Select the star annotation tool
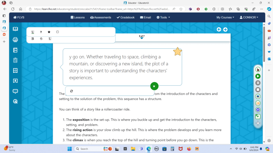This screenshot has width=273, height=153. click(49, 32)
